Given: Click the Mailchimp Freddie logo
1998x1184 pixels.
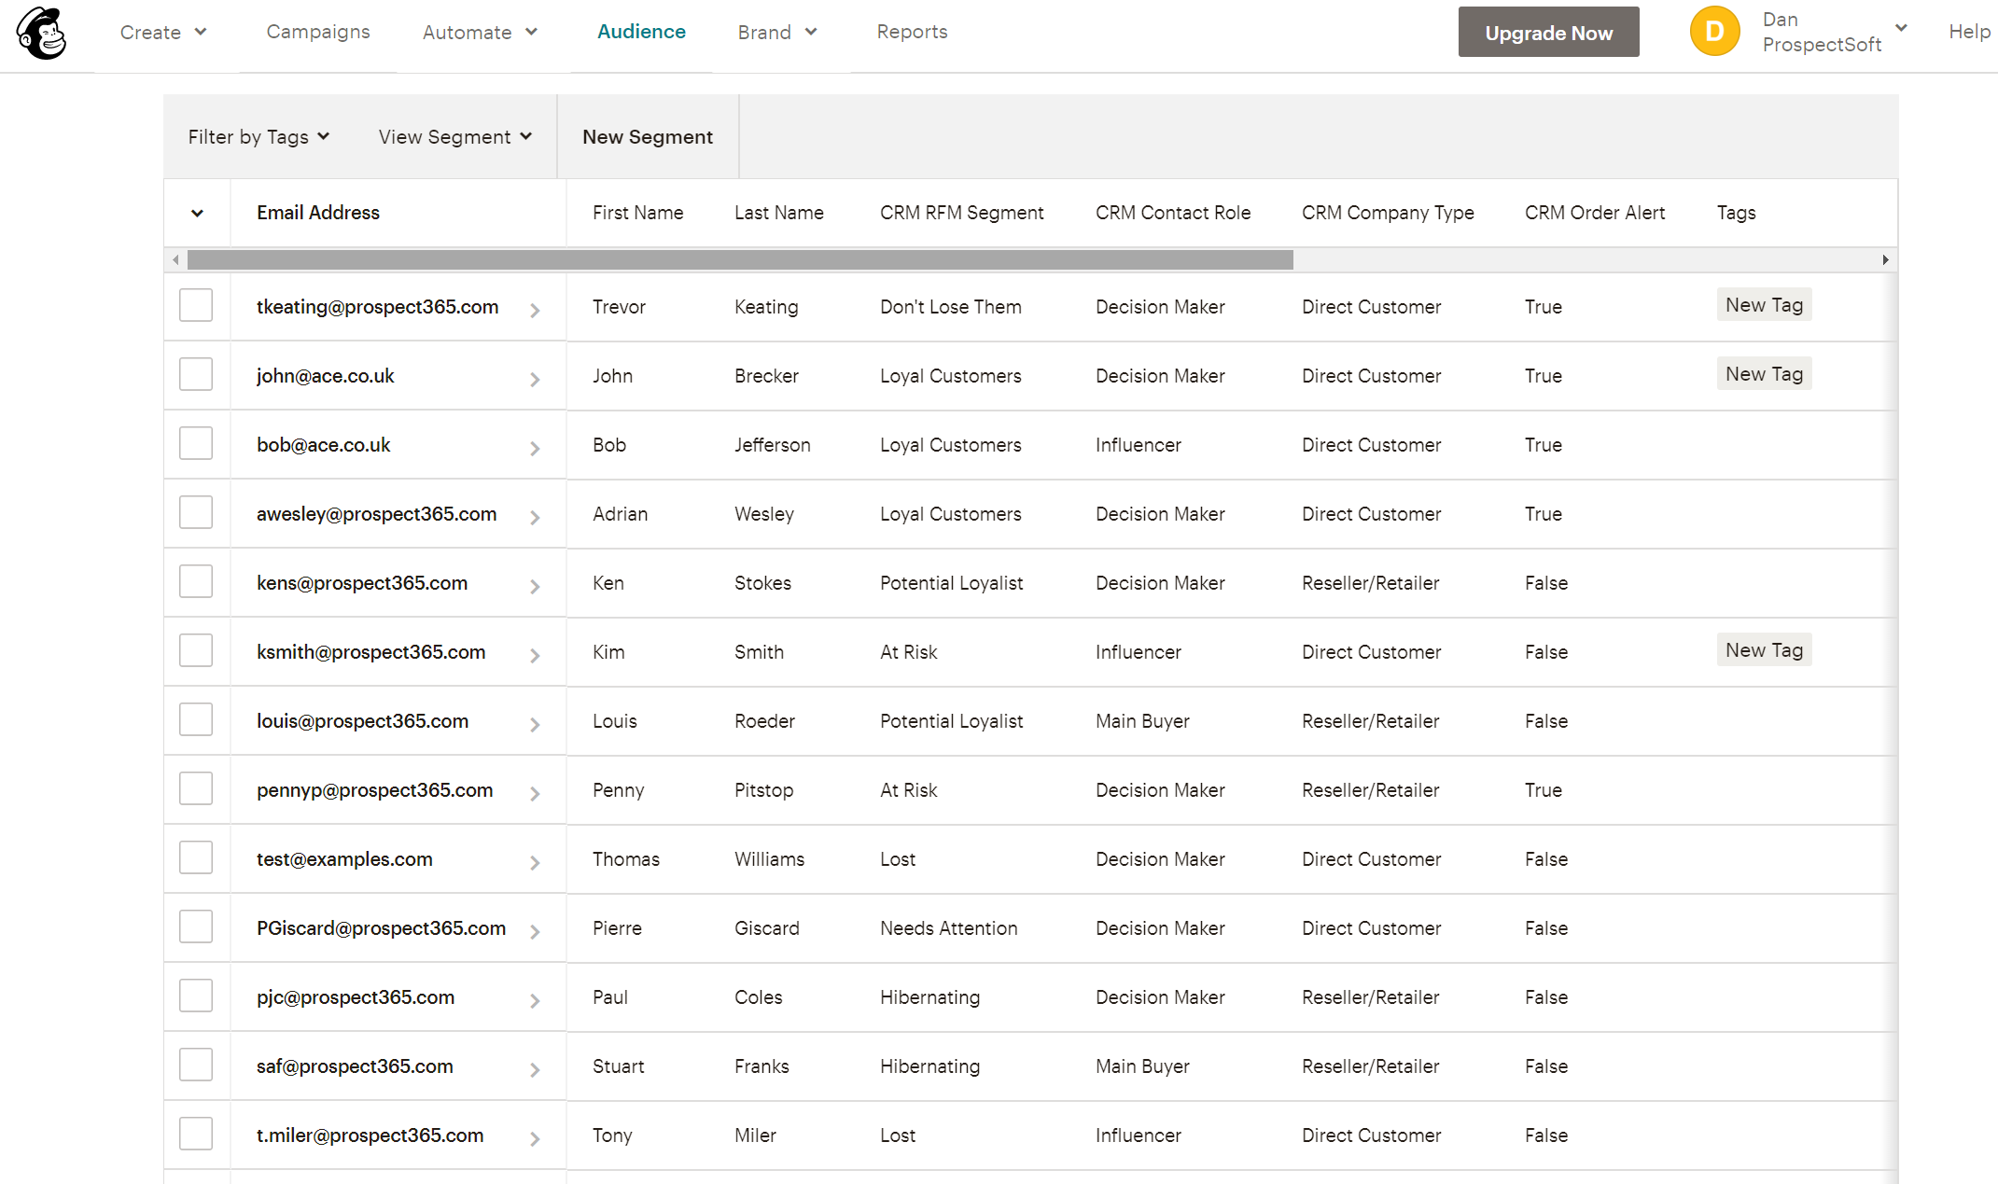Looking at the screenshot, I should [x=40, y=34].
